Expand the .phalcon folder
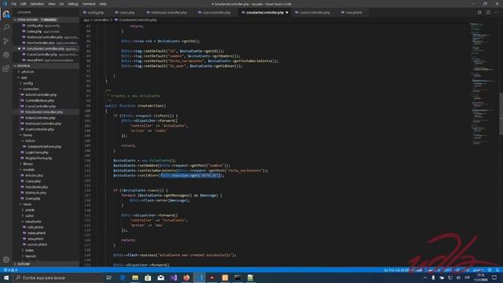This screenshot has width=503, height=283. 28,72
